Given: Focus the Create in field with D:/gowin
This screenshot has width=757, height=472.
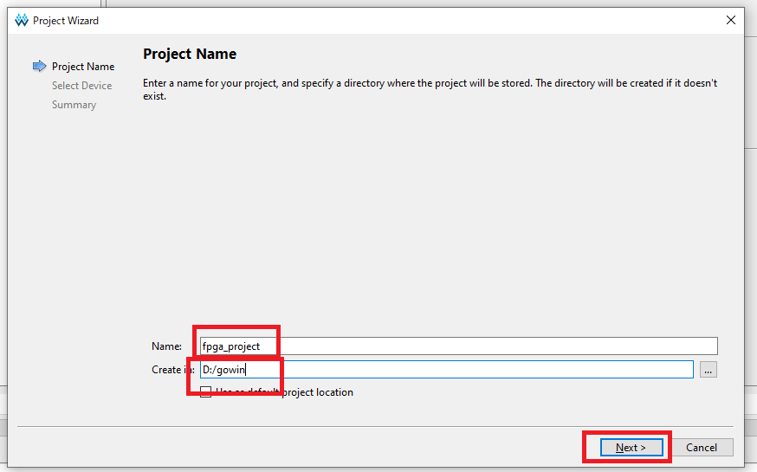Looking at the screenshot, I should point(433,370).
